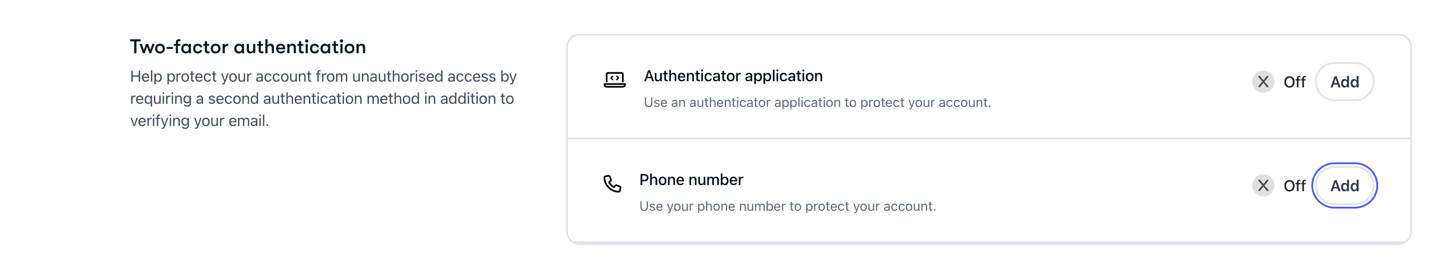Select the Phone number title
This screenshot has width=1436, height=260.
(691, 180)
